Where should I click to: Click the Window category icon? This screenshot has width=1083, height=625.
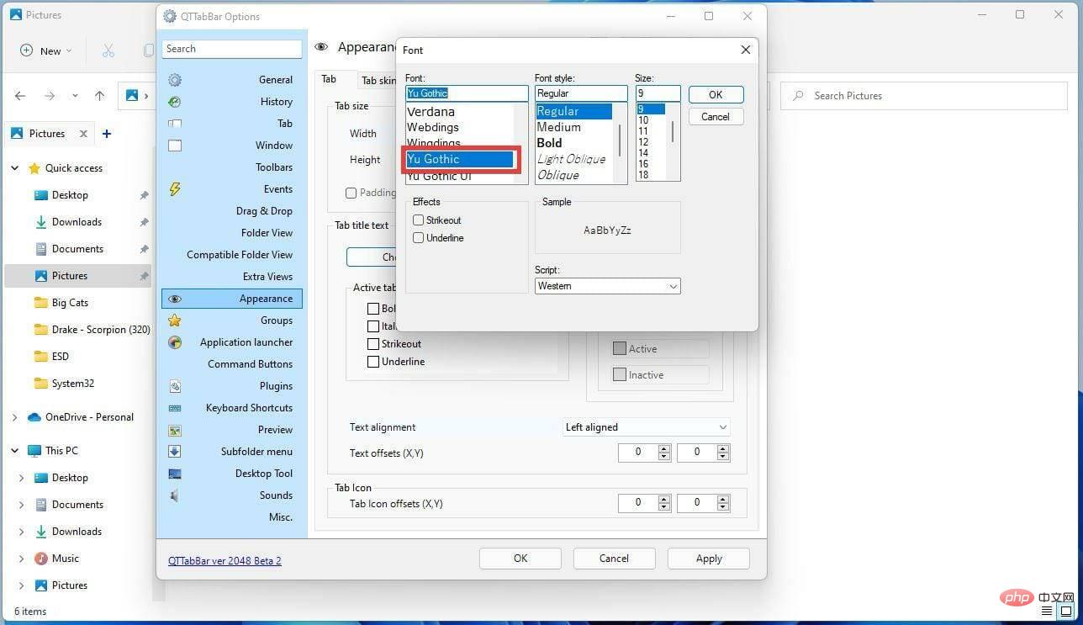click(175, 146)
